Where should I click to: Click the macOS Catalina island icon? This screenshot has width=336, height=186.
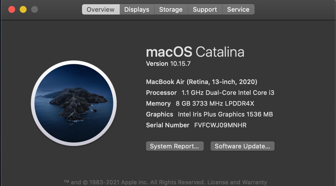pyautogui.click(x=74, y=103)
